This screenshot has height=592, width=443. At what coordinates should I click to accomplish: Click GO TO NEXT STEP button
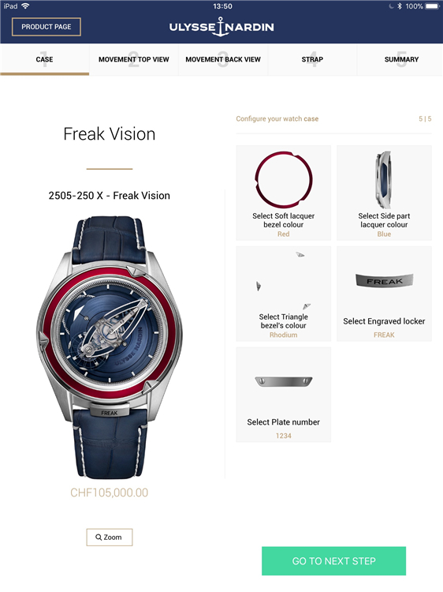[333, 560]
